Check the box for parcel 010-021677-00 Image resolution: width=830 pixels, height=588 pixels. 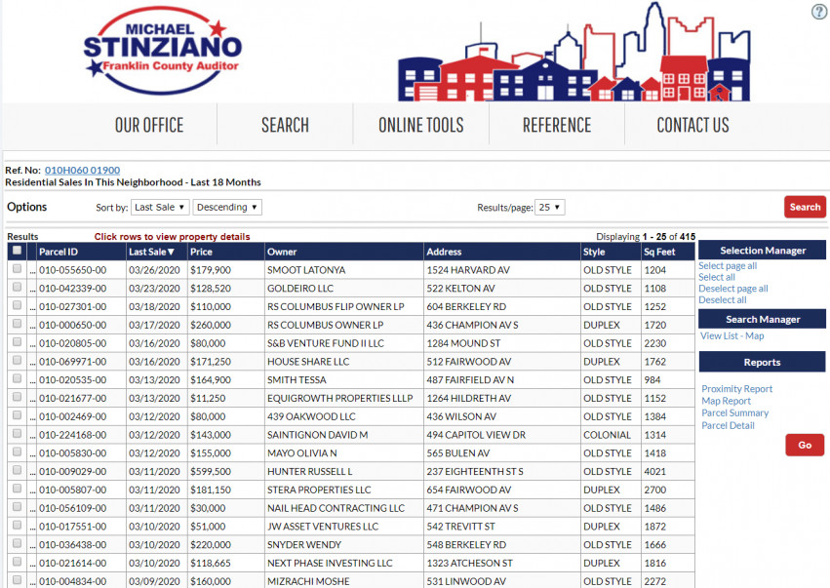pos(17,397)
